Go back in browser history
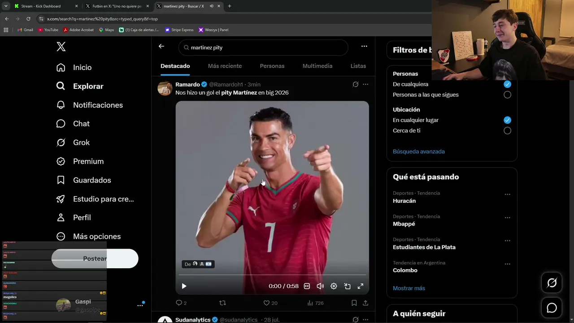 point(7,19)
